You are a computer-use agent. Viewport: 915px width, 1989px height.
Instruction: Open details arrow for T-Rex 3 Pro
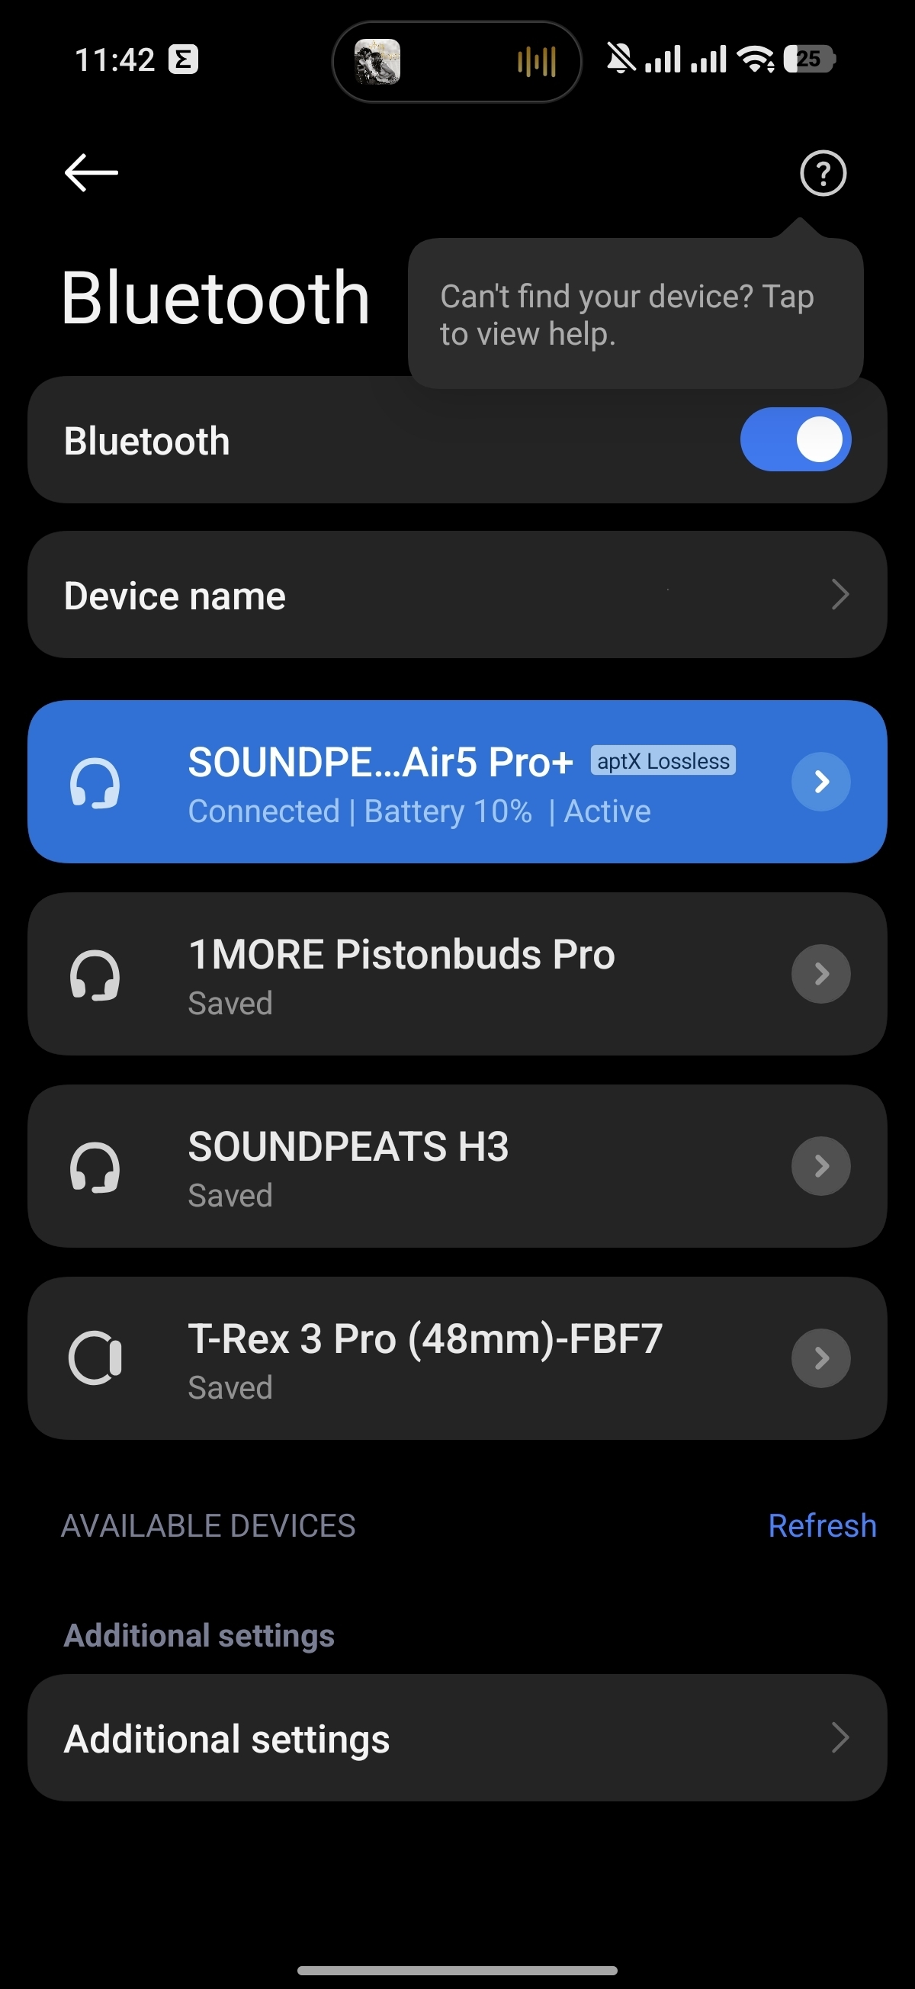click(820, 1358)
